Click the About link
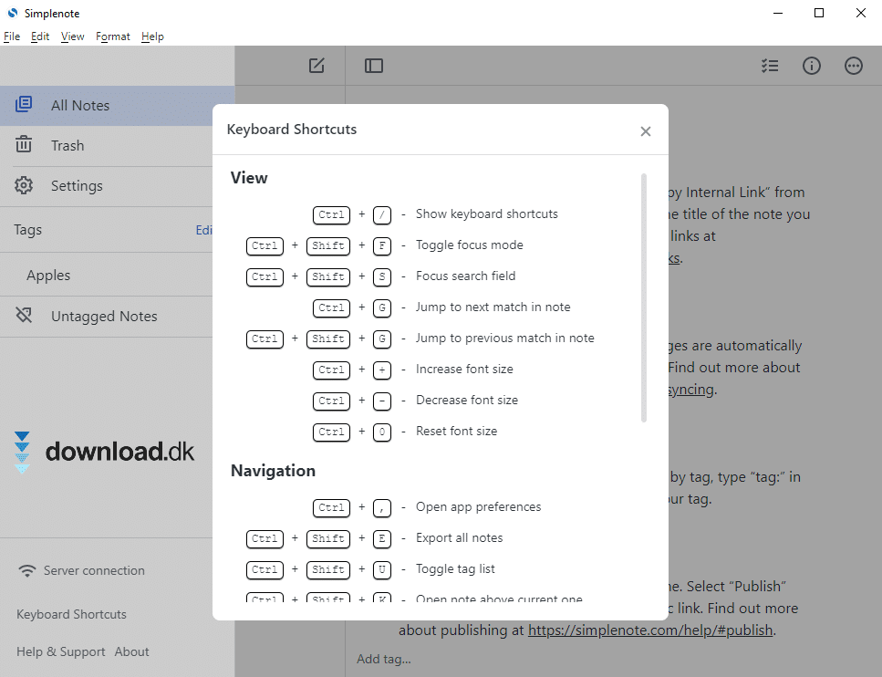 [x=132, y=651]
